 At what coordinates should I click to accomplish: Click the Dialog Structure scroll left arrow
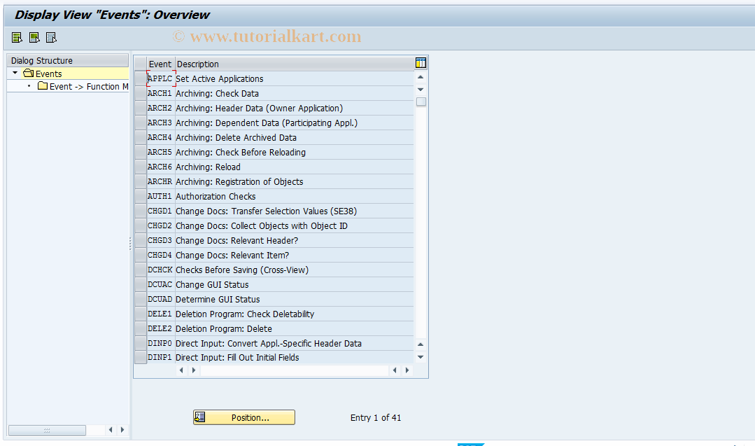[111, 430]
